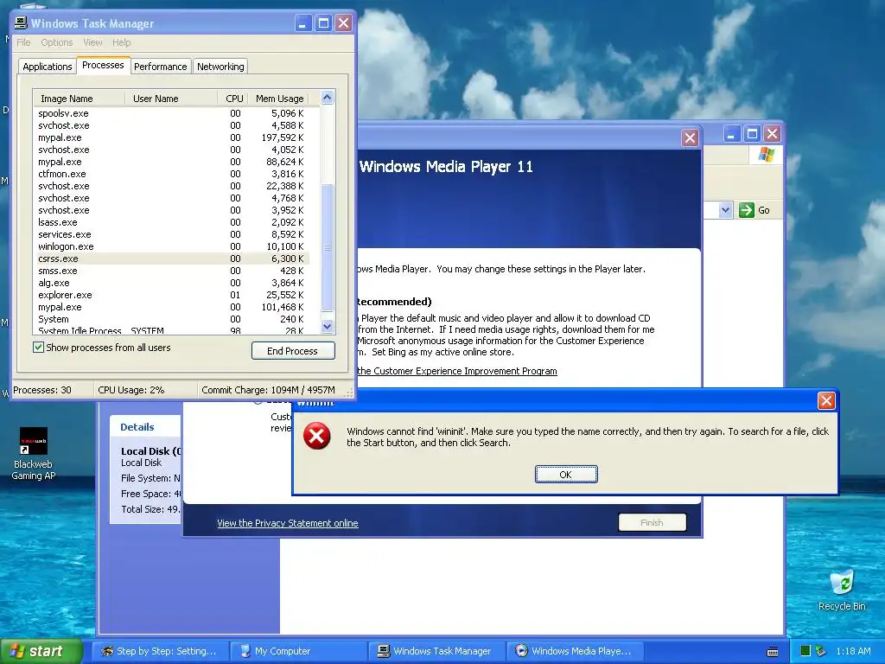This screenshot has width=885, height=664.
Task: Click the green Go arrow in My Computer
Action: click(746, 210)
